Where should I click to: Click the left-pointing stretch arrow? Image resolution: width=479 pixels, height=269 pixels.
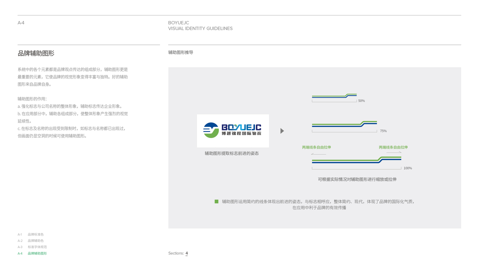318,154
